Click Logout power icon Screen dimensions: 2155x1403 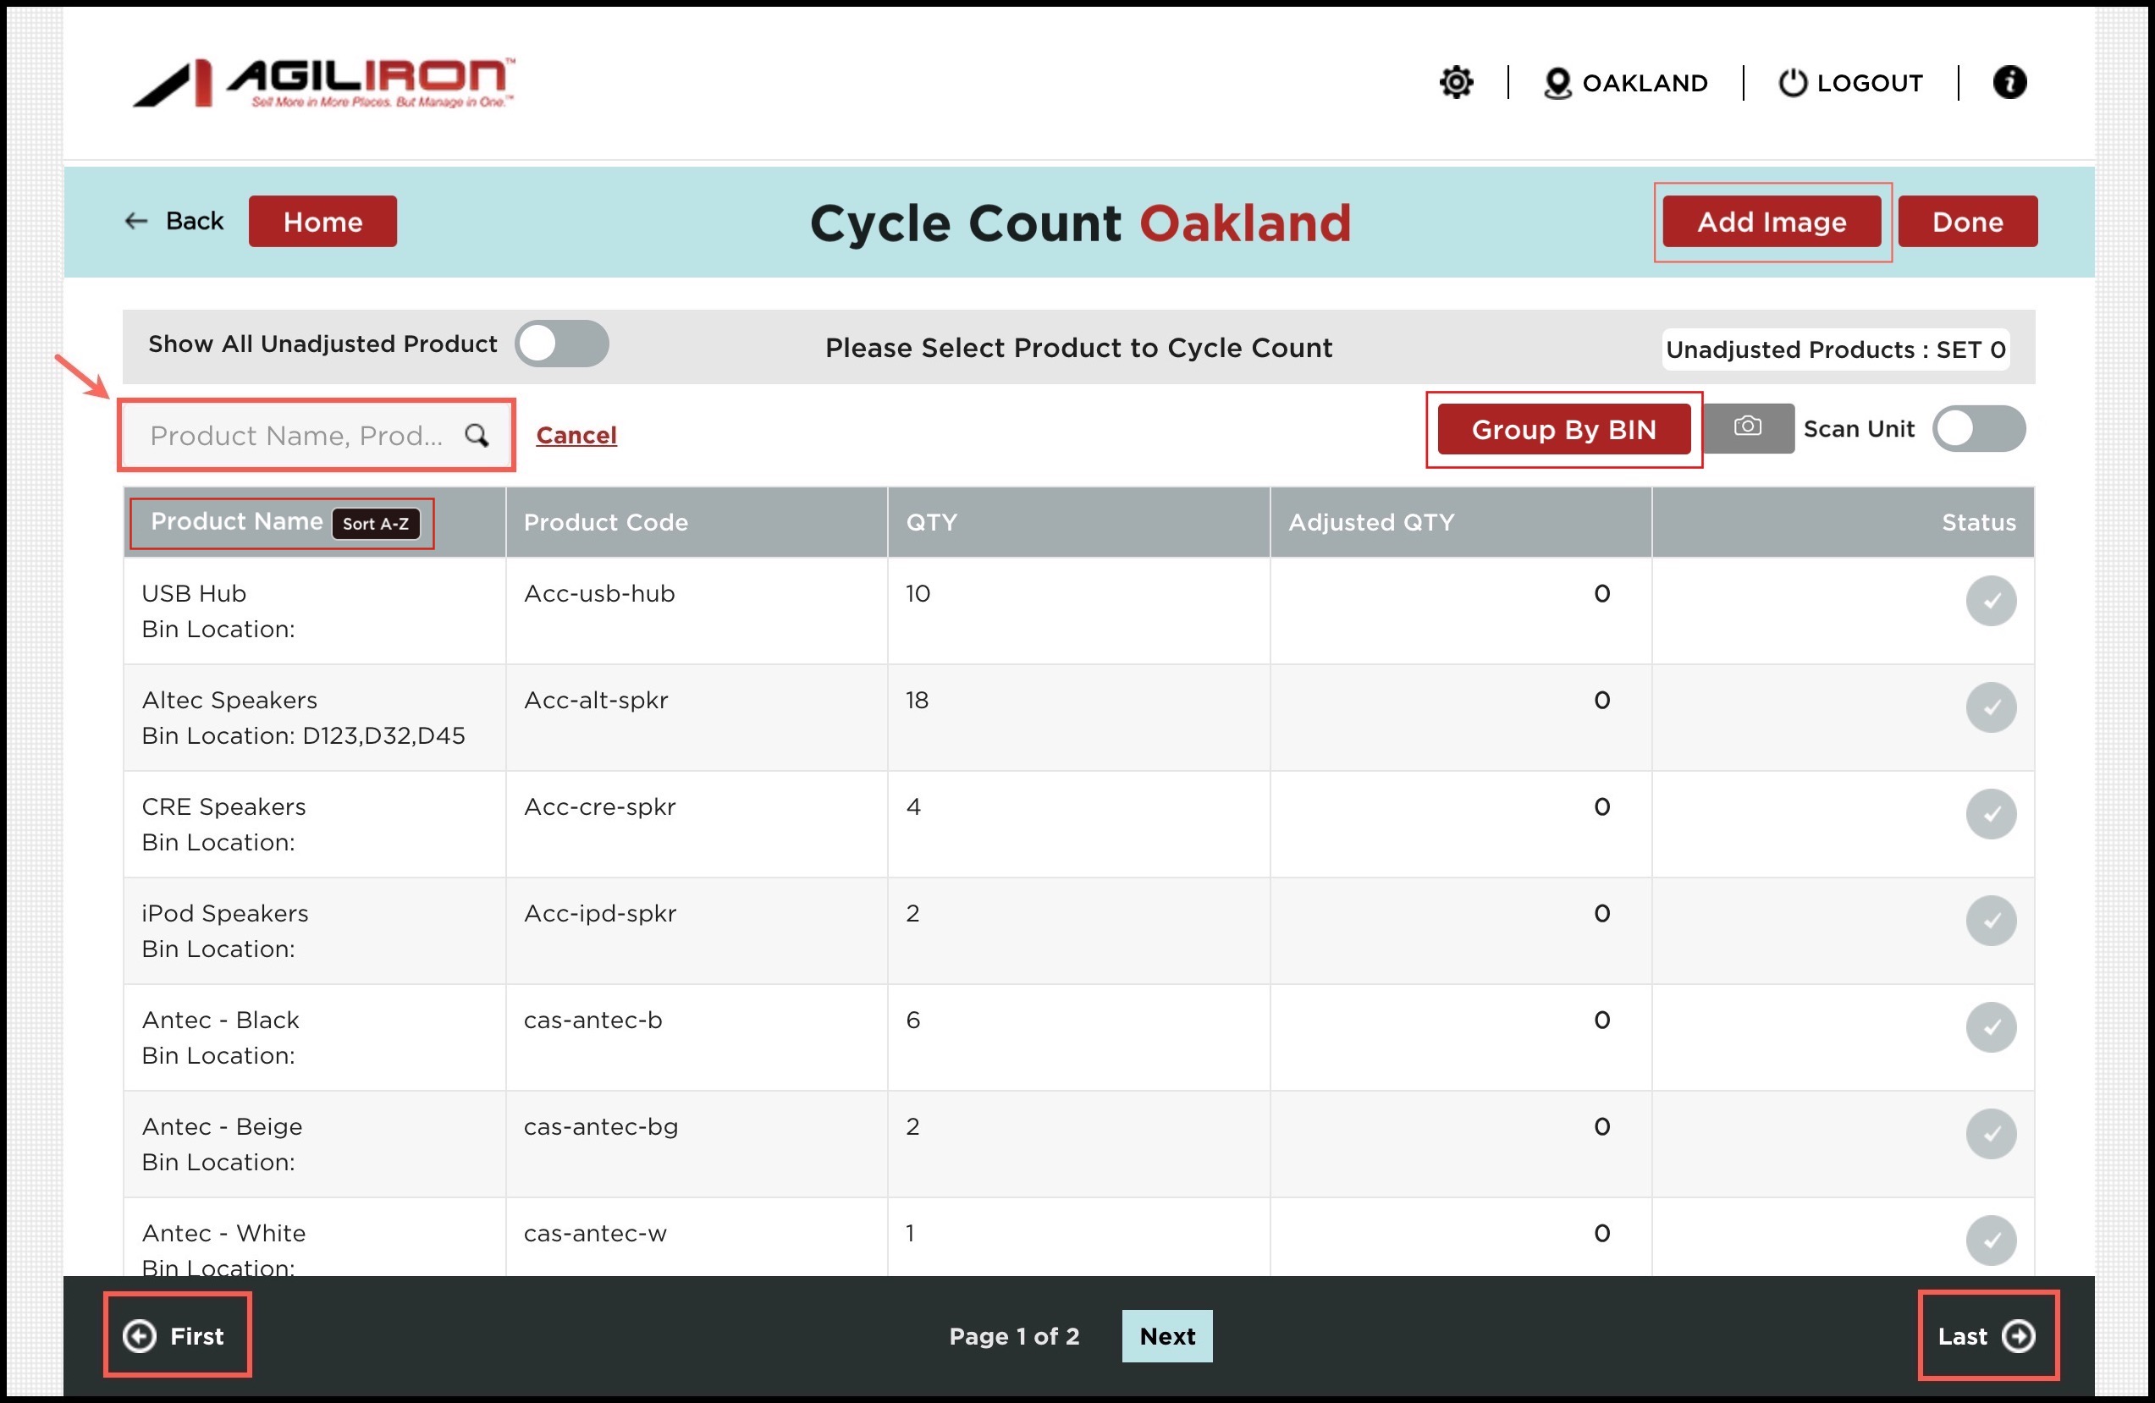[x=1792, y=82]
